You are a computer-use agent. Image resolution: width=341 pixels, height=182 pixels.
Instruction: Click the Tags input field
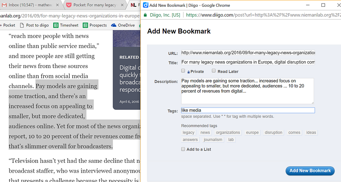pos(248,110)
